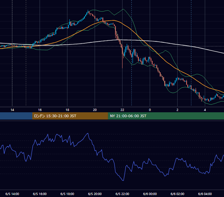The width and height of the screenshot is (224, 197).
Task: Click the 6/5 22:00 label on indicator axis
Action: tap(122, 194)
